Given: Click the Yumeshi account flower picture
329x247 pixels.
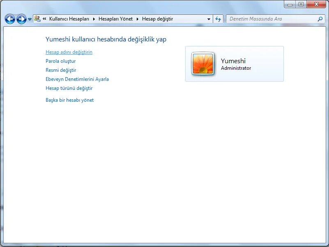Looking at the screenshot, I should click(x=202, y=64).
